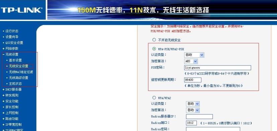Open 基本设置 under wireless settings
This screenshot has width=277, height=131.
(x=15, y=60)
